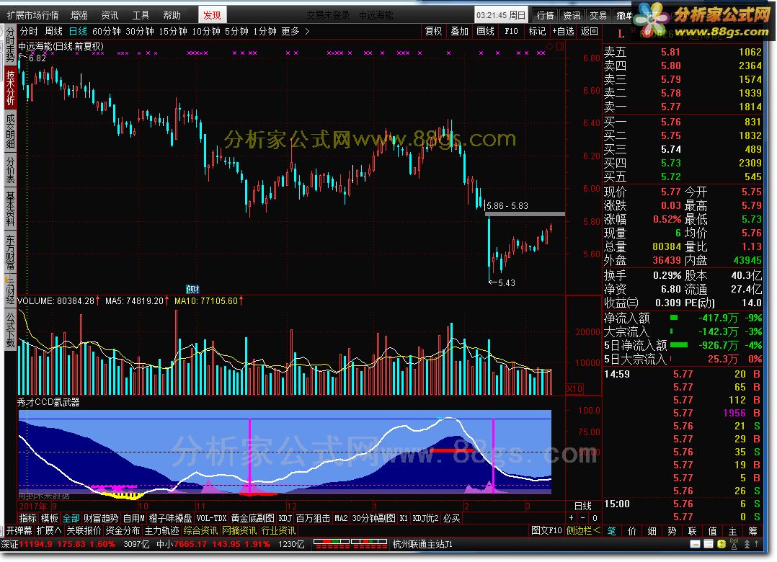Switch to the 10分钟 period
The height and width of the screenshot is (562, 777).
pos(205,31)
